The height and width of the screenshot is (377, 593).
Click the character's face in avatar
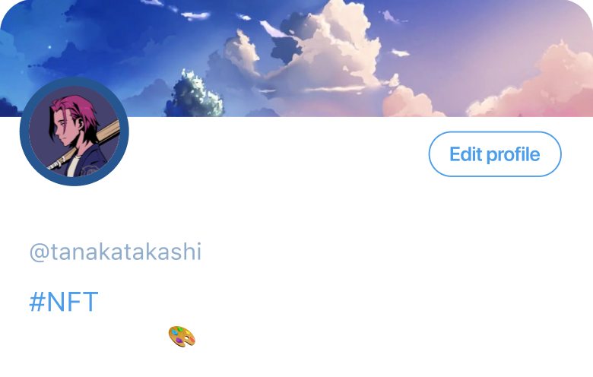click(x=63, y=128)
